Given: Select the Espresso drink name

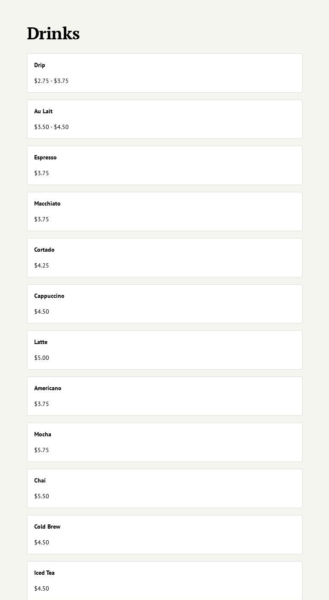Looking at the screenshot, I should pyautogui.click(x=45, y=157).
